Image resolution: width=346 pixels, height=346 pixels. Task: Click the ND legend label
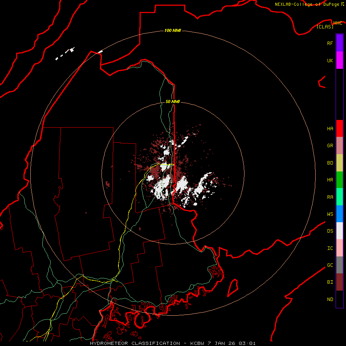pos(330,299)
